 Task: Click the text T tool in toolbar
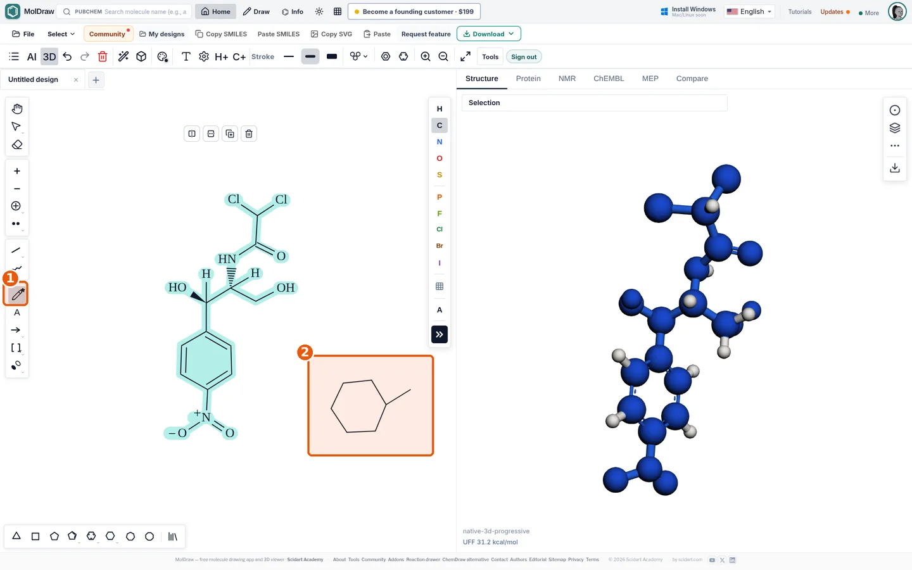tap(186, 56)
